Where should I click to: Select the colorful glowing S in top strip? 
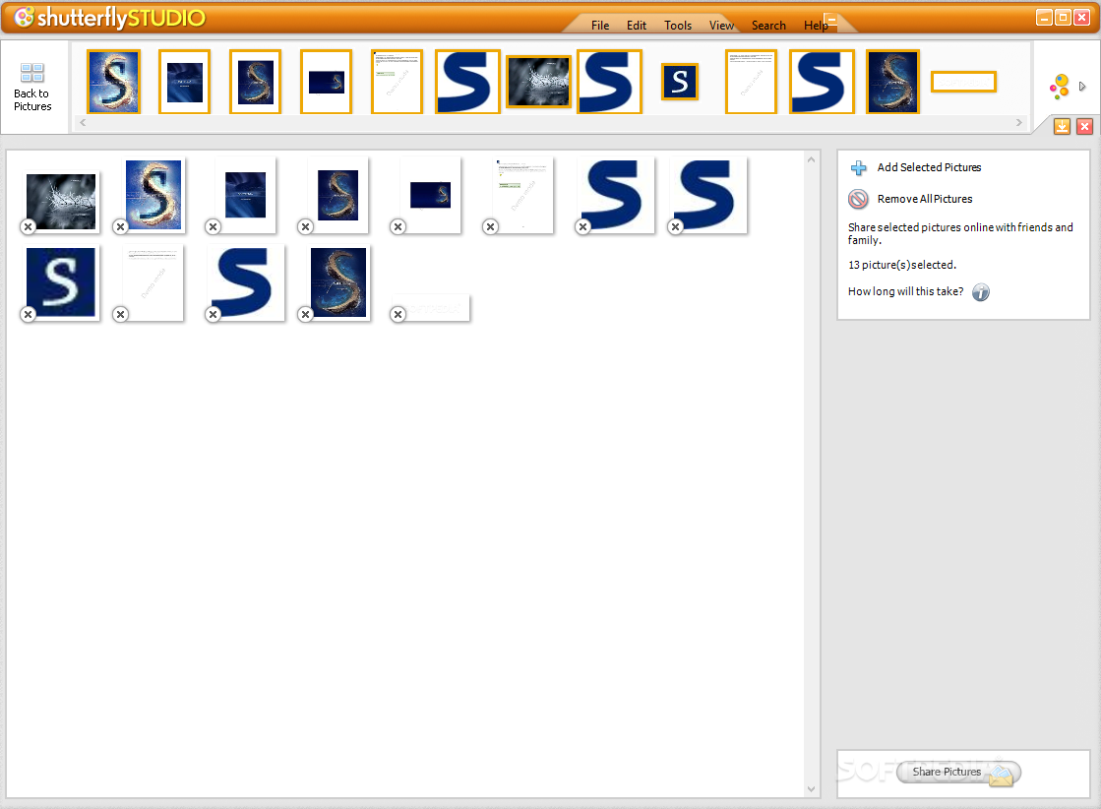click(114, 82)
